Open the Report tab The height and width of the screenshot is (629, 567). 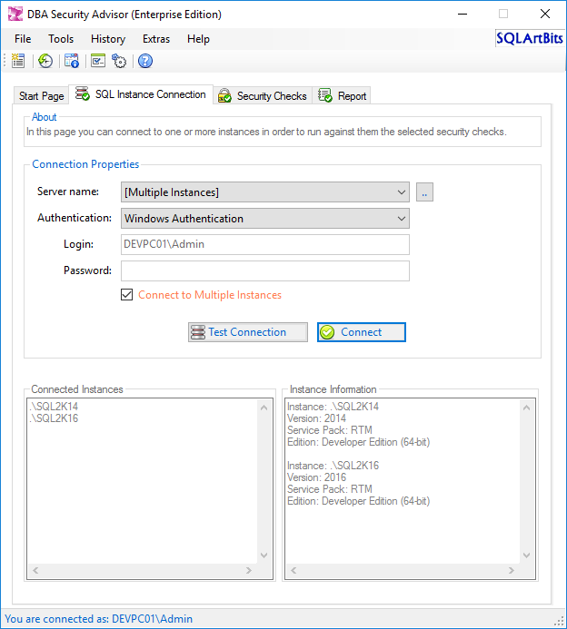click(342, 96)
